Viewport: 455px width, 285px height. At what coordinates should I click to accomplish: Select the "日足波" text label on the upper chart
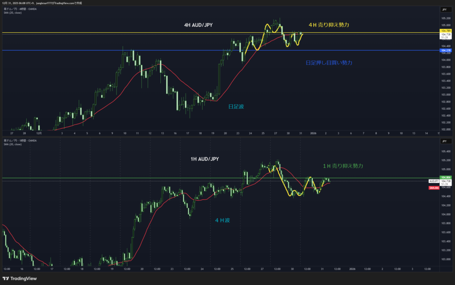pyautogui.click(x=235, y=107)
